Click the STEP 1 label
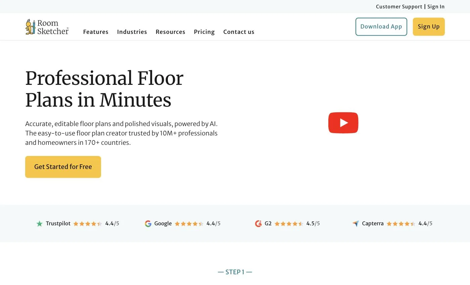Image resolution: width=470 pixels, height=285 pixels. [x=235, y=272]
